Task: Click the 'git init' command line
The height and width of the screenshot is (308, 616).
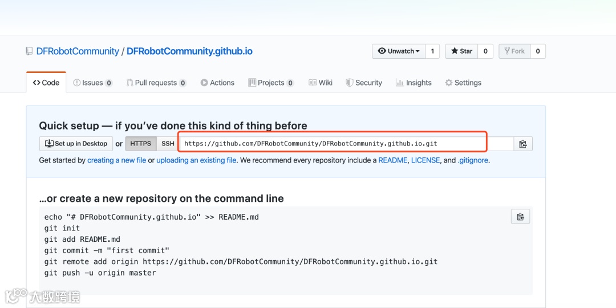Action: (62, 228)
